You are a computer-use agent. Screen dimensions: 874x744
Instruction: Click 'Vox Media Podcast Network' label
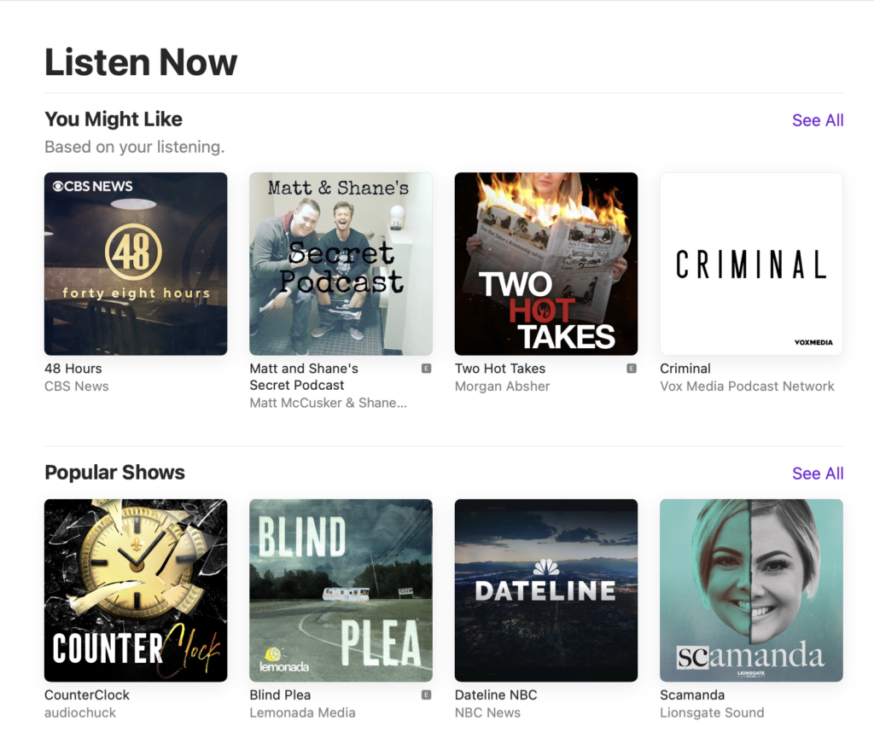point(747,387)
